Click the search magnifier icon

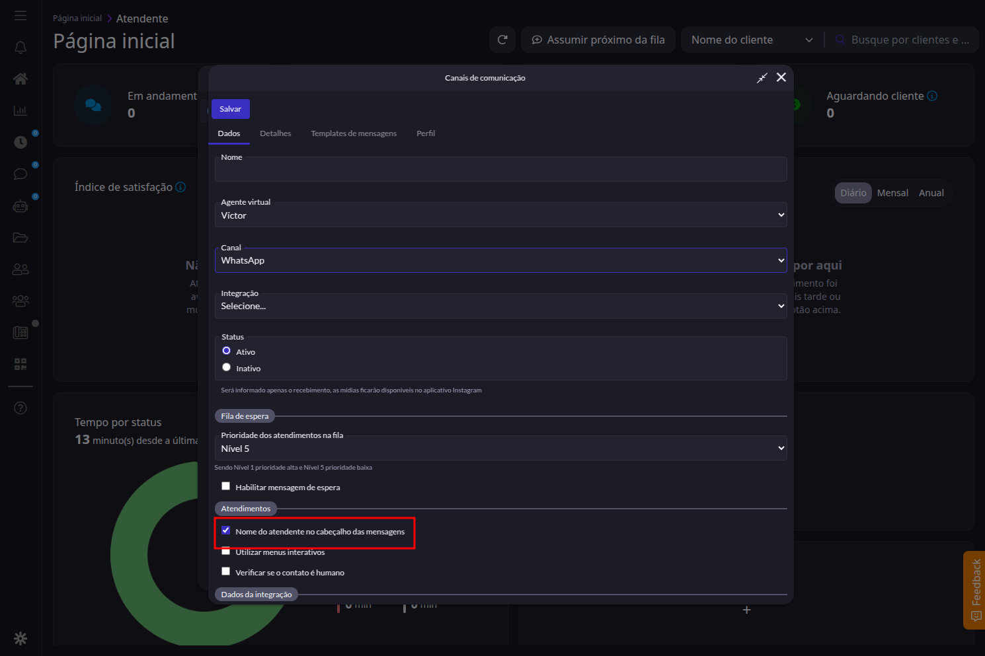pyautogui.click(x=840, y=40)
